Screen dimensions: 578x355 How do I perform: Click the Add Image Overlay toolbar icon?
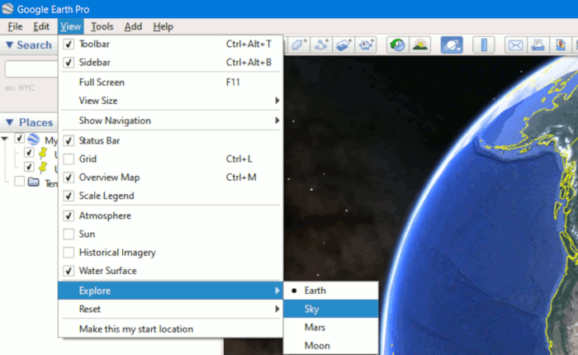point(343,45)
